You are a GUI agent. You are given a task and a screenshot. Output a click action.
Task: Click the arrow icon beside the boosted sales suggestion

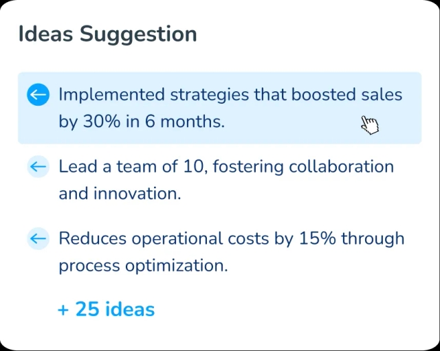38,95
